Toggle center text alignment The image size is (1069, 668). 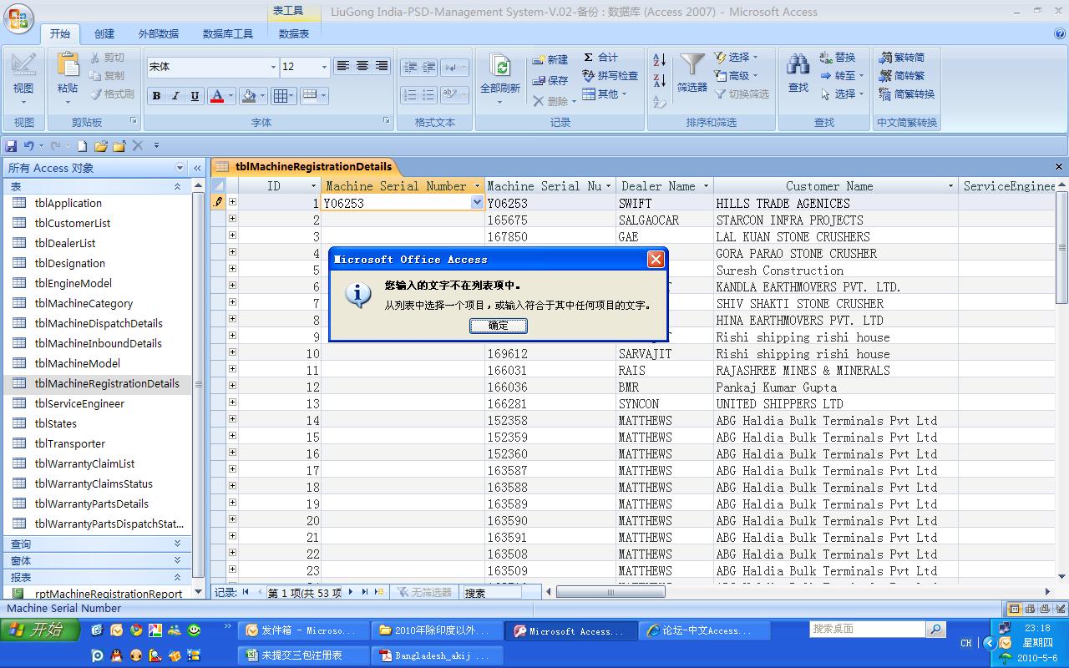coord(362,66)
